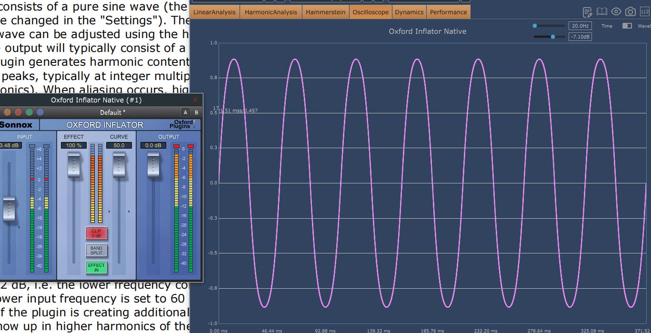The image size is (651, 333).
Task: Click the EFFECT 100 % value box
Action: pyautogui.click(x=74, y=145)
